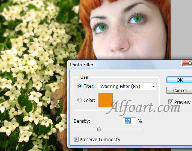Click the orange filter color swatch
Viewport: 192px width, 151px height.
106,100
